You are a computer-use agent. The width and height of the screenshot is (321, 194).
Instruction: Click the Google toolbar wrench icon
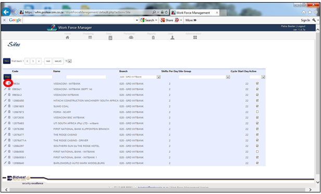coord(314,20)
